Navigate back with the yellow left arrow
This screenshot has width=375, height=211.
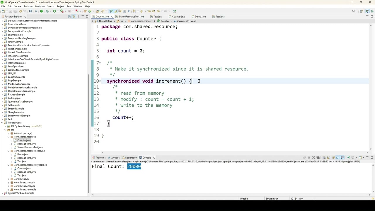tap(158, 11)
